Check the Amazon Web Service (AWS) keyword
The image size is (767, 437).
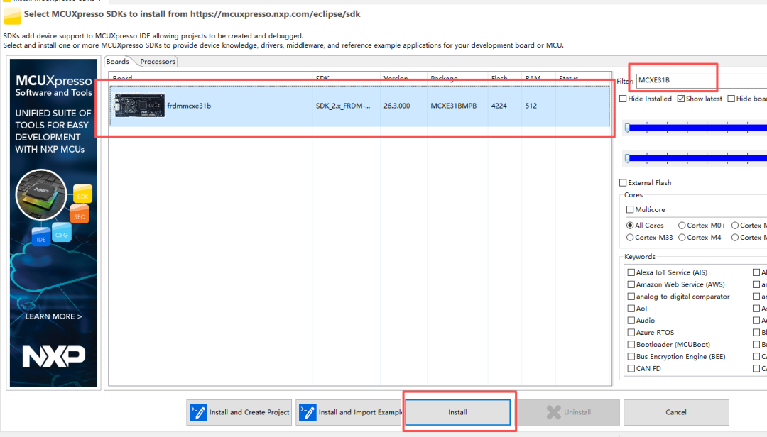[x=631, y=284]
